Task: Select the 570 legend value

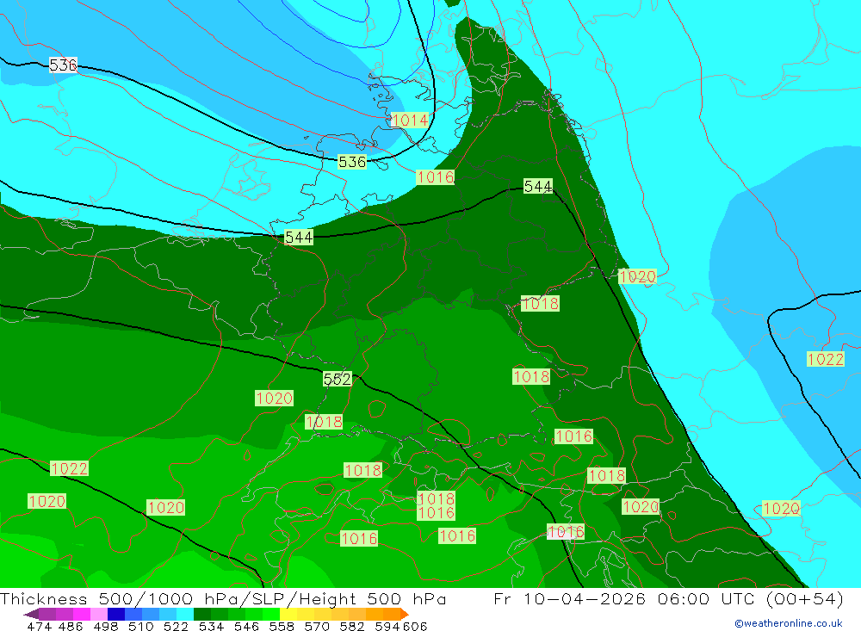Action: [x=317, y=626]
